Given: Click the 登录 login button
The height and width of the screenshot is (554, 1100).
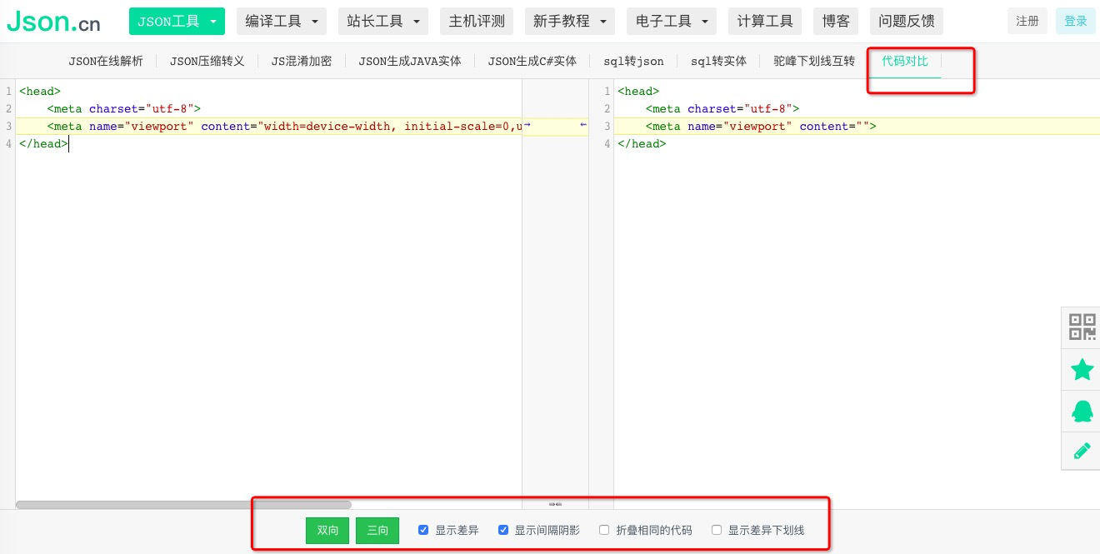Looking at the screenshot, I should coord(1076,22).
